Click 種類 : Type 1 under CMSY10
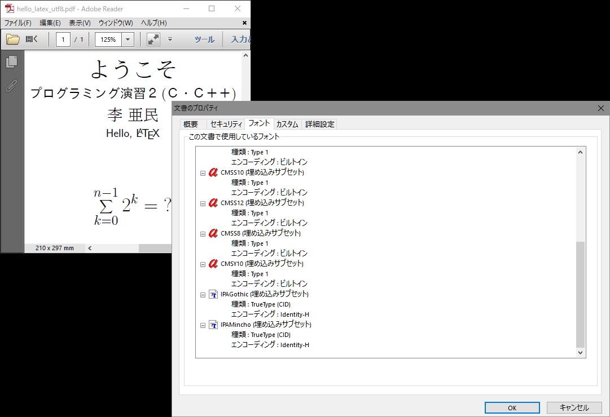The width and height of the screenshot is (610, 417). coord(250,274)
